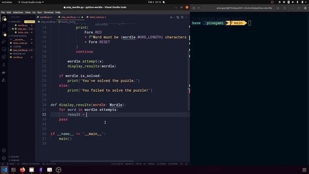Open the Selection menu

tap(18, 12)
